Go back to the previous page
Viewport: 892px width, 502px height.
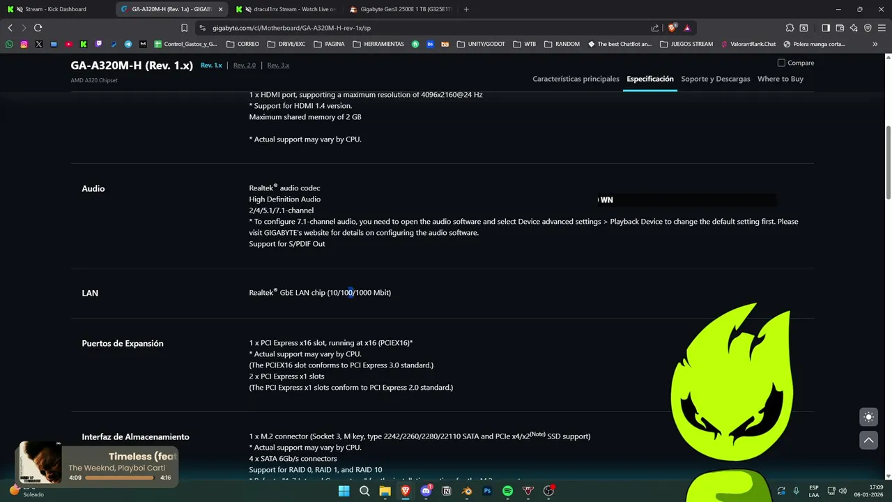(10, 28)
